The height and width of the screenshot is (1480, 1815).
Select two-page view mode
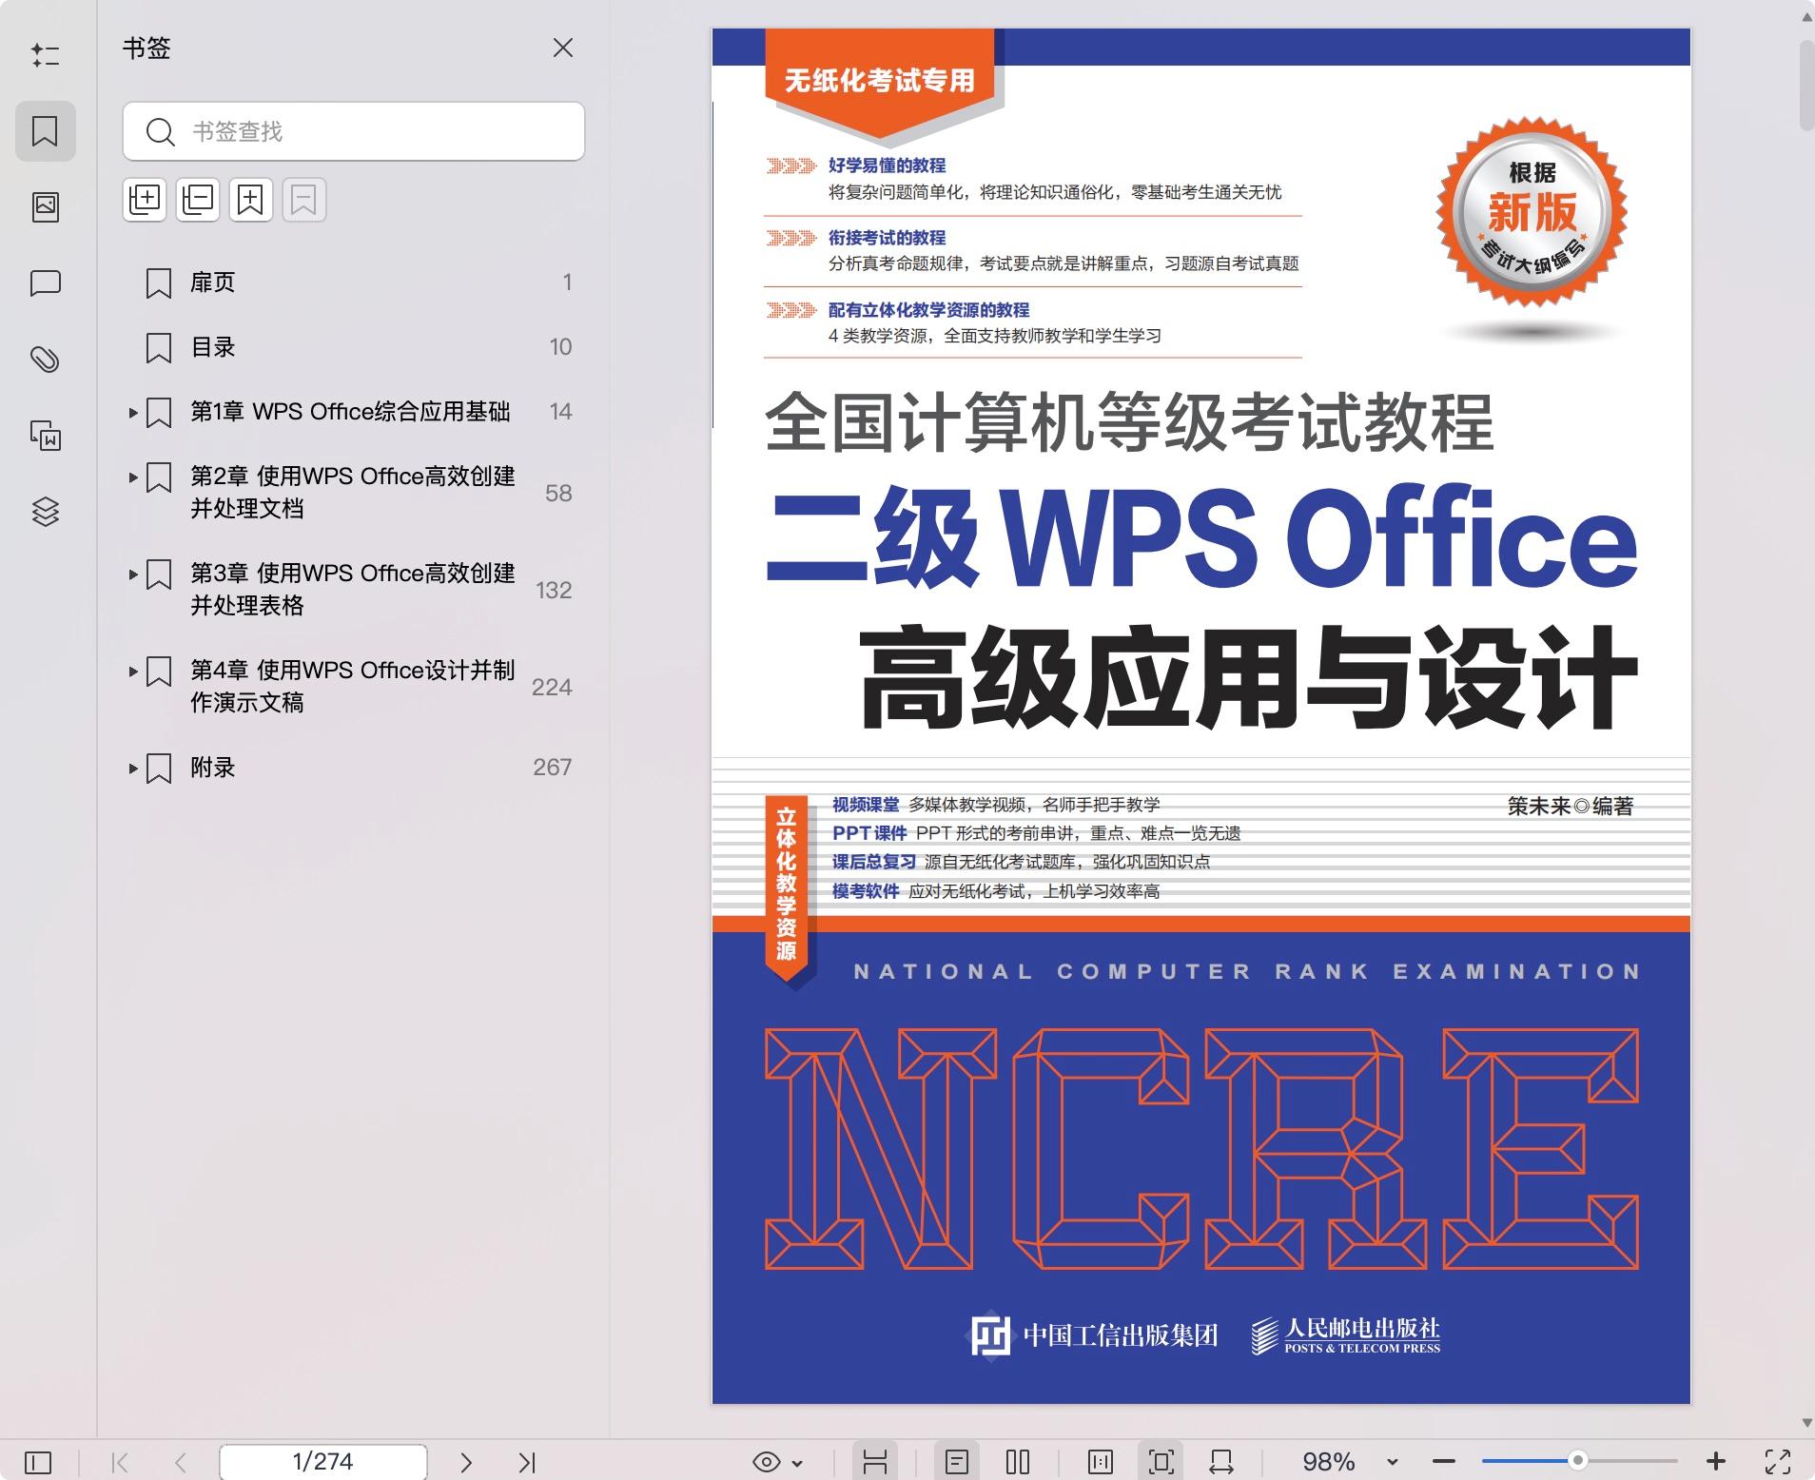point(1018,1462)
